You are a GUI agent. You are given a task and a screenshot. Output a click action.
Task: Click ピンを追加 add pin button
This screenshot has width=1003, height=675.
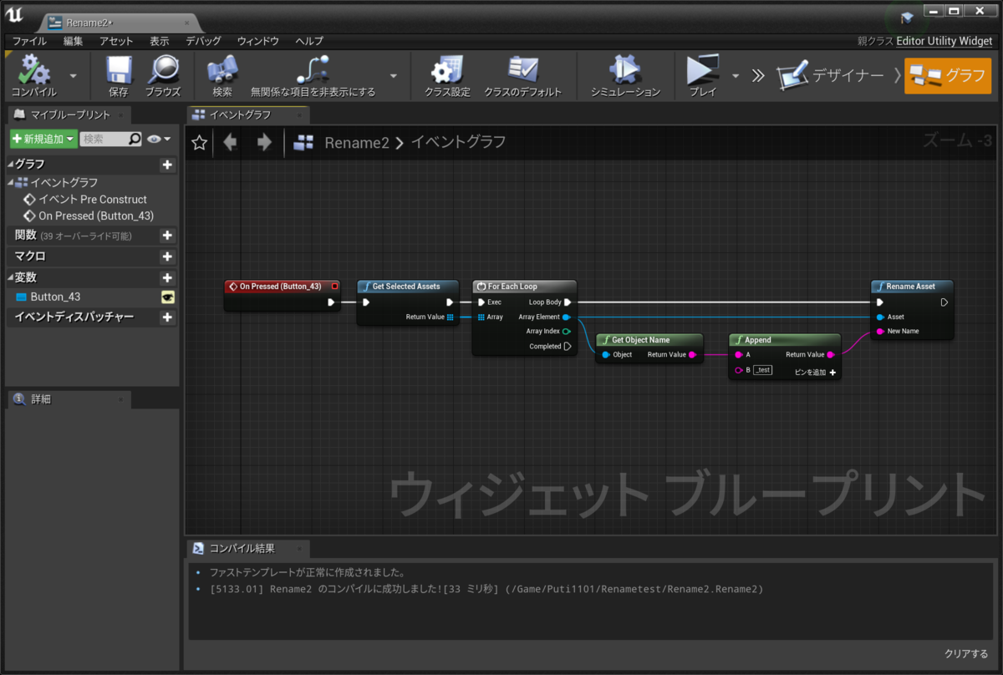point(816,372)
